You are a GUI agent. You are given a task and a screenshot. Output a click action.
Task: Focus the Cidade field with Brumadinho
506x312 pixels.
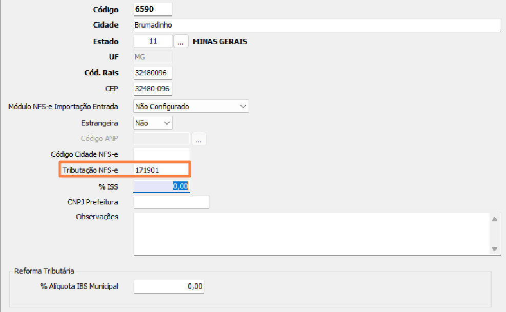316,25
